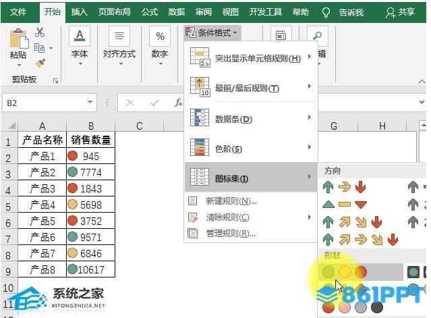Click the lightbulb Tell Me icon
This screenshot has width=431, height=318.
326,12
